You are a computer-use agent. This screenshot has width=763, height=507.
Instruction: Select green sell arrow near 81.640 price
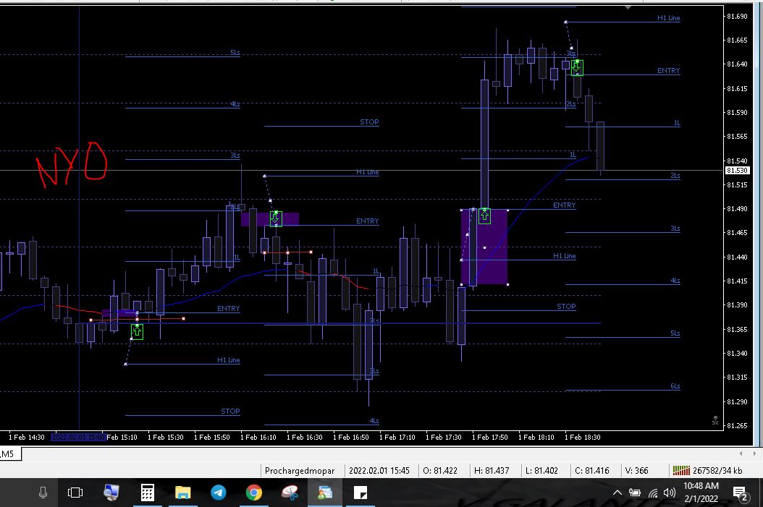click(x=577, y=67)
